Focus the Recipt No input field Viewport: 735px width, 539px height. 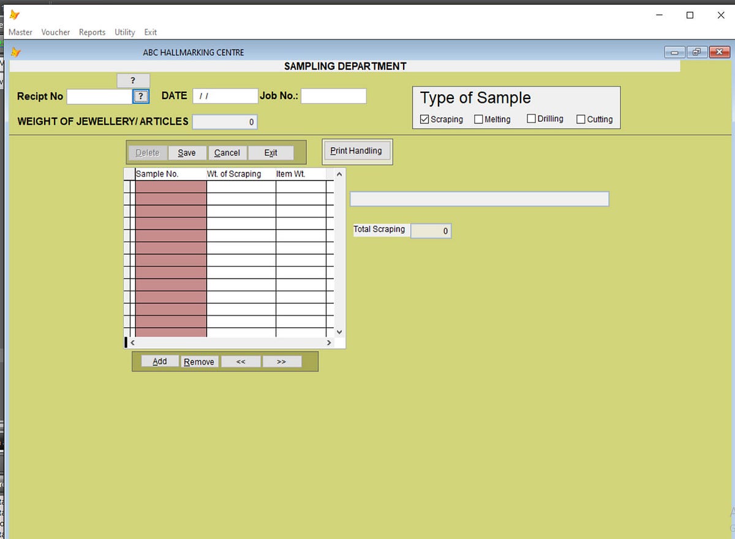click(99, 97)
